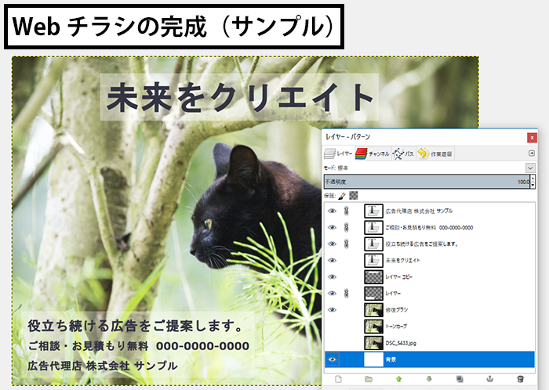Screen dimensions: 549x390
Task: Unlink the chain on 役立ち続ける広告 layer
Action: [347, 244]
